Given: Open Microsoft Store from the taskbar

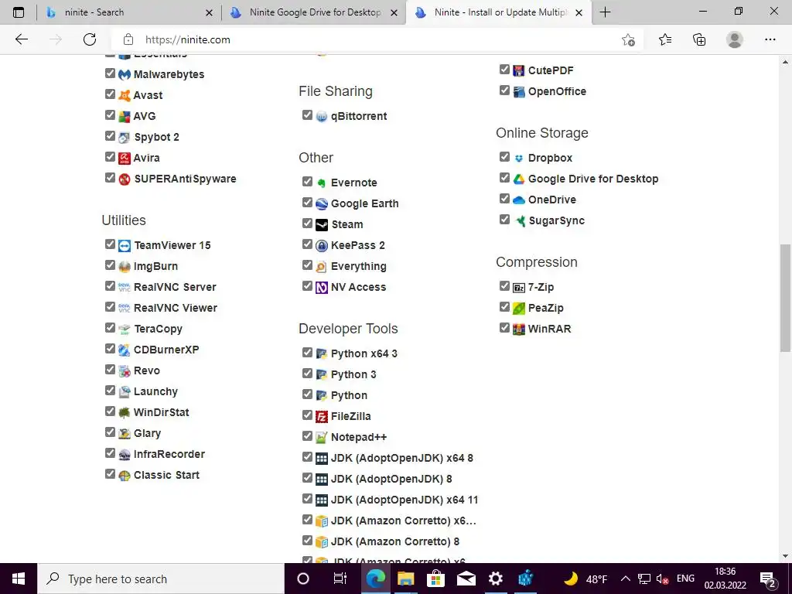Looking at the screenshot, I should (435, 579).
